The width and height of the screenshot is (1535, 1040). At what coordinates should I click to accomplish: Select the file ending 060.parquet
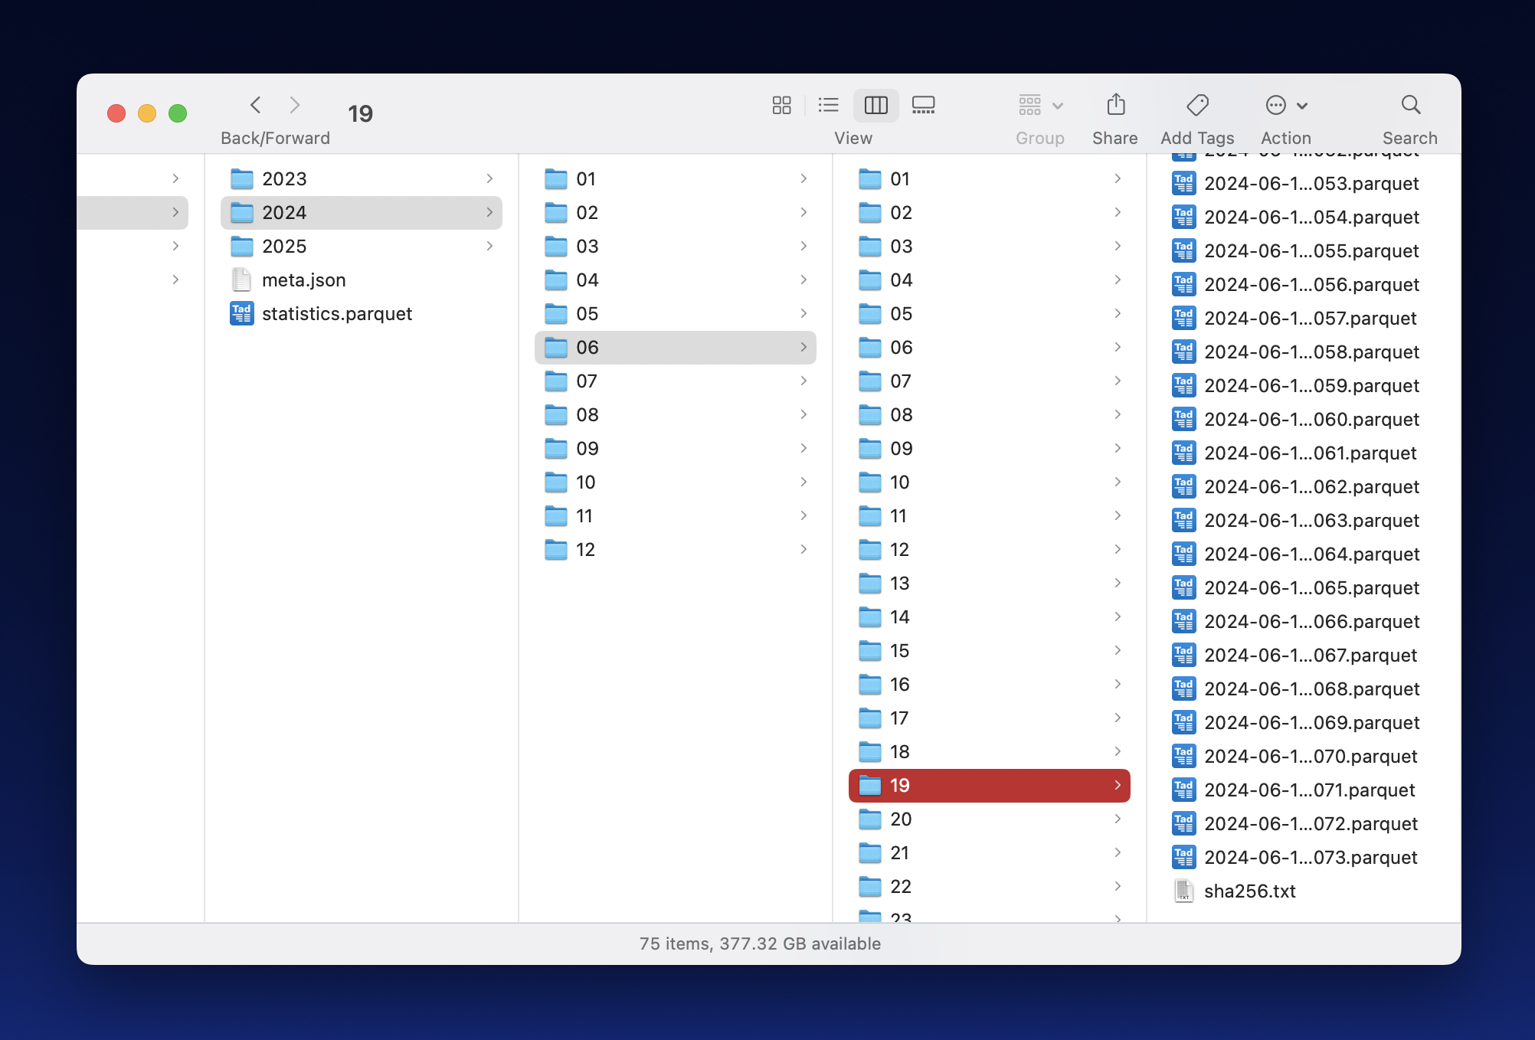pos(1311,420)
